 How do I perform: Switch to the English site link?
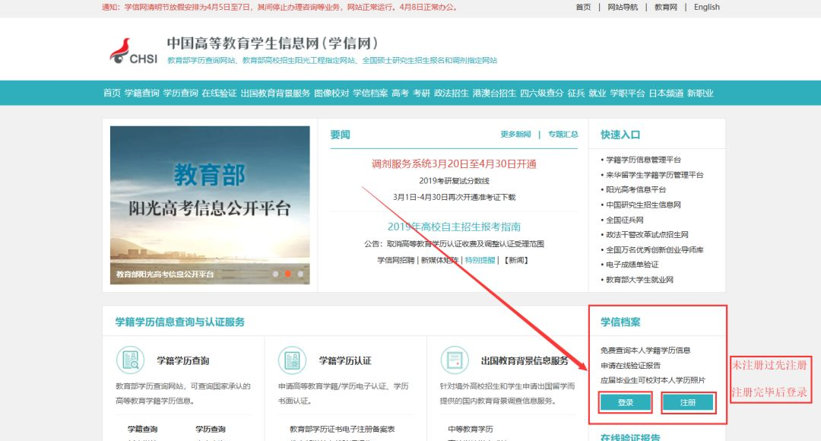pyautogui.click(x=706, y=7)
